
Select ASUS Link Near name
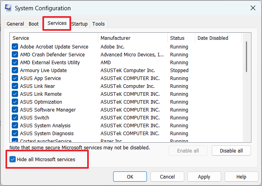click(37, 86)
